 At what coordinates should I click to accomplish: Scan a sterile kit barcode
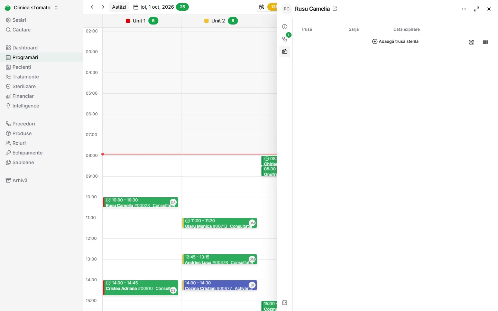pyautogui.click(x=486, y=42)
